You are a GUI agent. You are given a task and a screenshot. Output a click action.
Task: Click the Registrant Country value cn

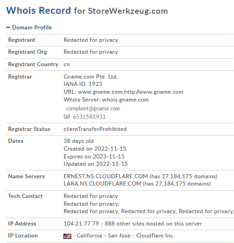[67, 64]
